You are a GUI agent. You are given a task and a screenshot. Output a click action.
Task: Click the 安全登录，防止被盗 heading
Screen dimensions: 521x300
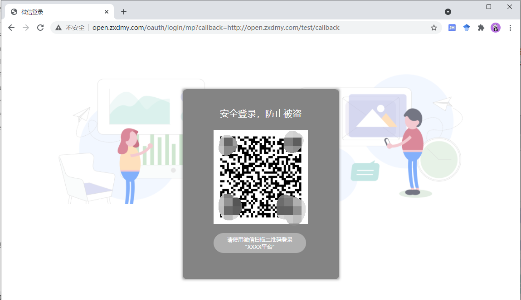point(260,114)
